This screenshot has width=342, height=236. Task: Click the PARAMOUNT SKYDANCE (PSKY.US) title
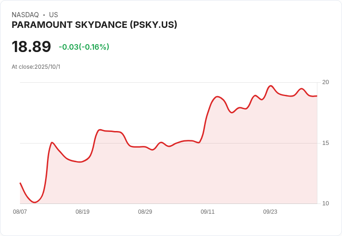[x=94, y=25]
